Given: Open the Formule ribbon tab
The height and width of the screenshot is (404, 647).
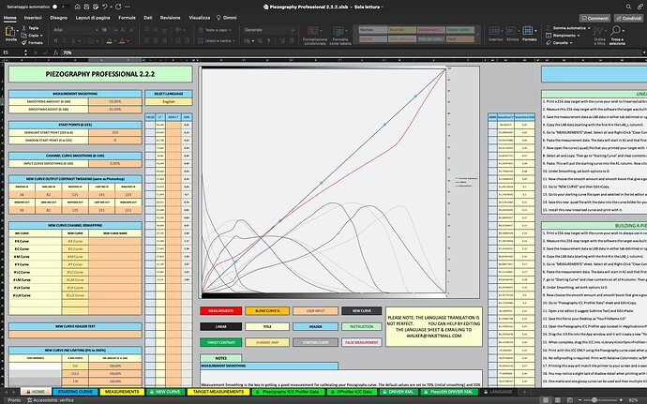Looking at the screenshot, I should [x=128, y=18].
